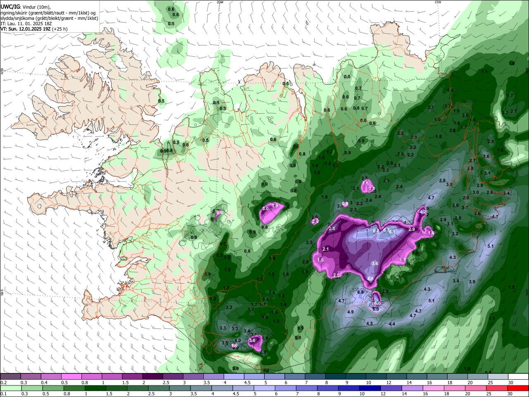Screen dimensions: 529x397
Task: Click the '4.2' value in the magenta tip
Action: tap(423, 212)
